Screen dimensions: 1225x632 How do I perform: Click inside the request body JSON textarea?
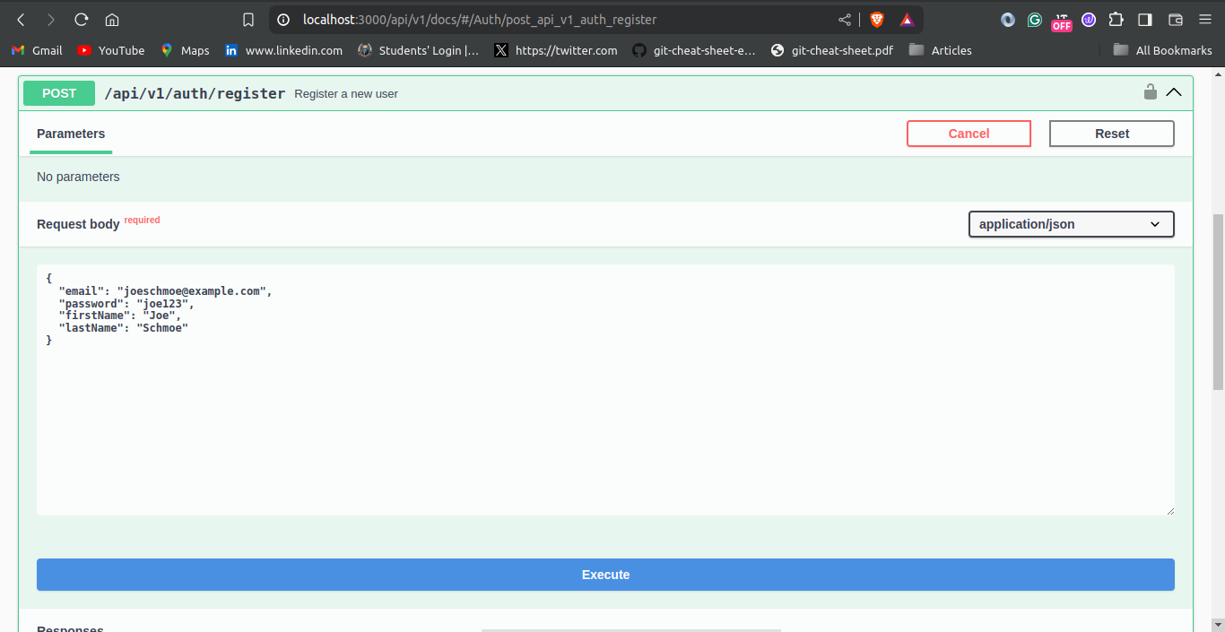(x=605, y=390)
